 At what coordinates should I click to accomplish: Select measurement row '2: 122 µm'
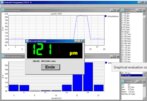tap(132, 14)
